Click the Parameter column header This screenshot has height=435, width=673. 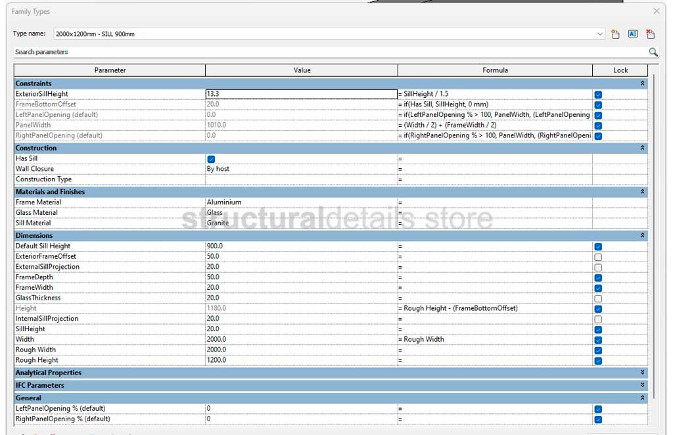[110, 70]
